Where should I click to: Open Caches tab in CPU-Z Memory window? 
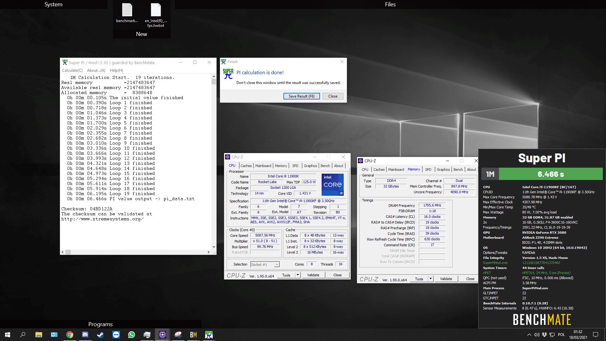379,170
